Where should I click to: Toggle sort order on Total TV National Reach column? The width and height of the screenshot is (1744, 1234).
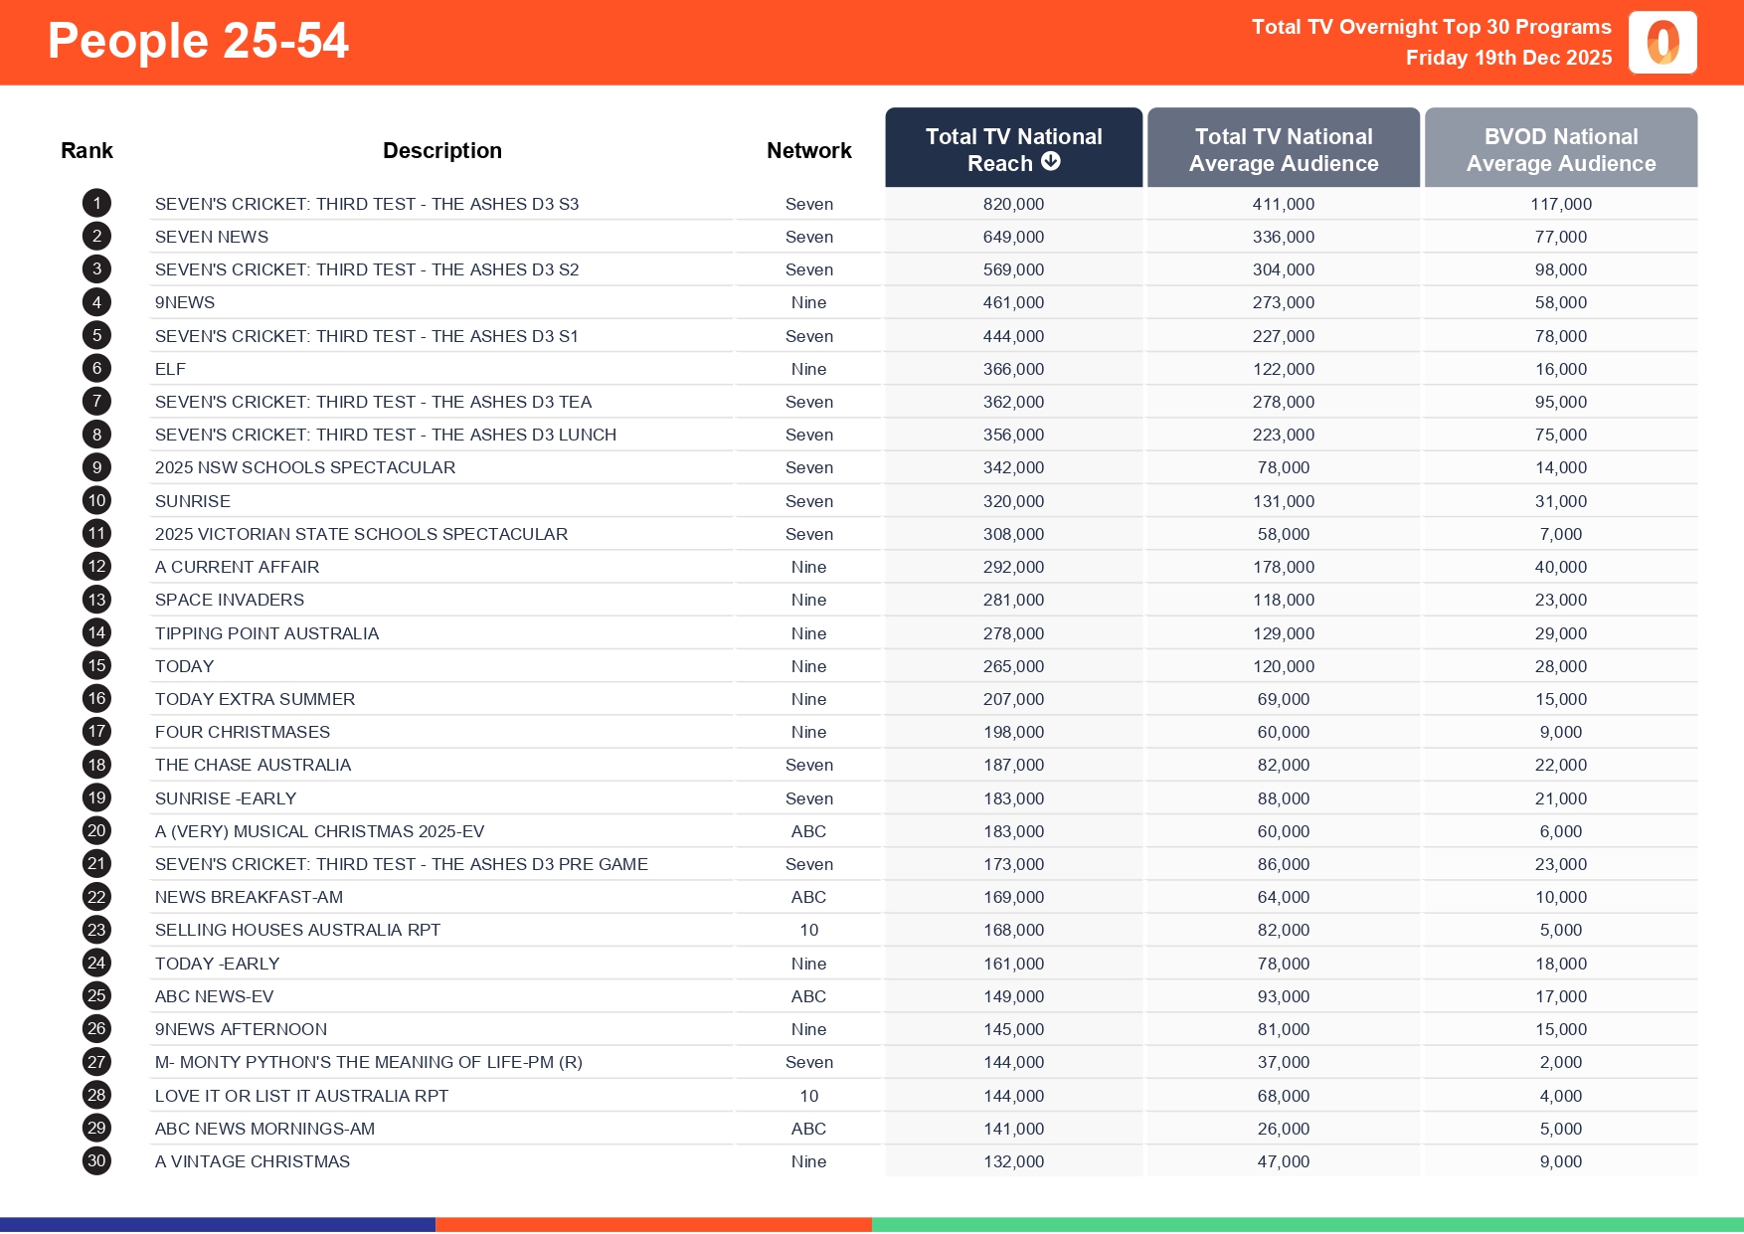pos(1013,147)
